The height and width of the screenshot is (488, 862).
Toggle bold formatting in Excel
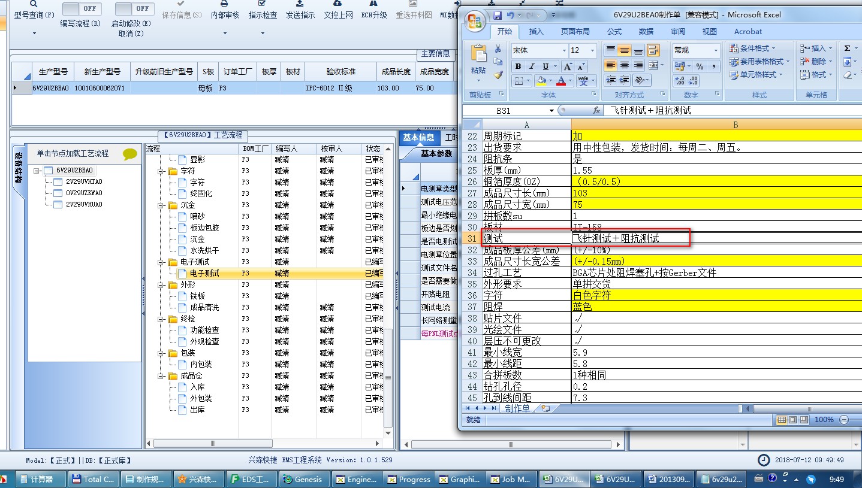click(x=518, y=66)
